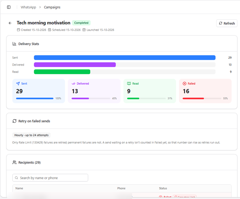Image resolution: width=240 pixels, height=199 pixels.
Task: Click the Recipients (29) heading
Action: click(30, 163)
